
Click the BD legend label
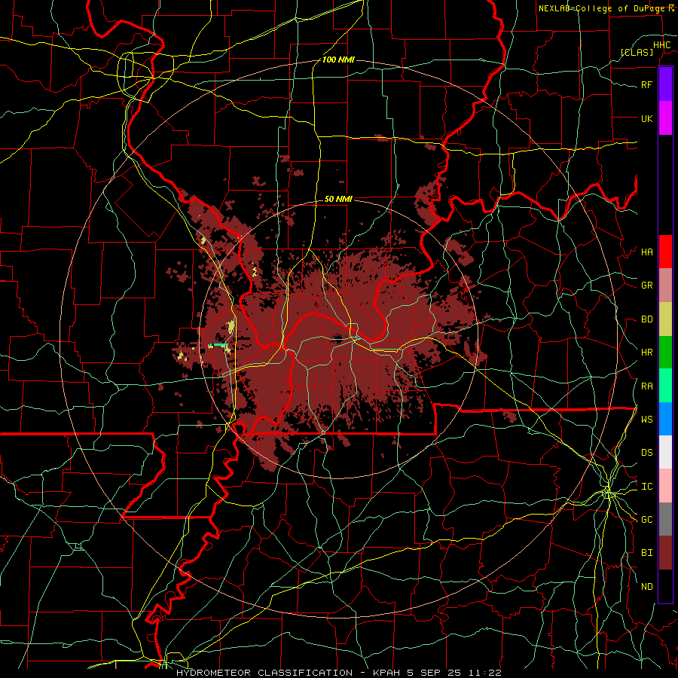[x=646, y=319]
